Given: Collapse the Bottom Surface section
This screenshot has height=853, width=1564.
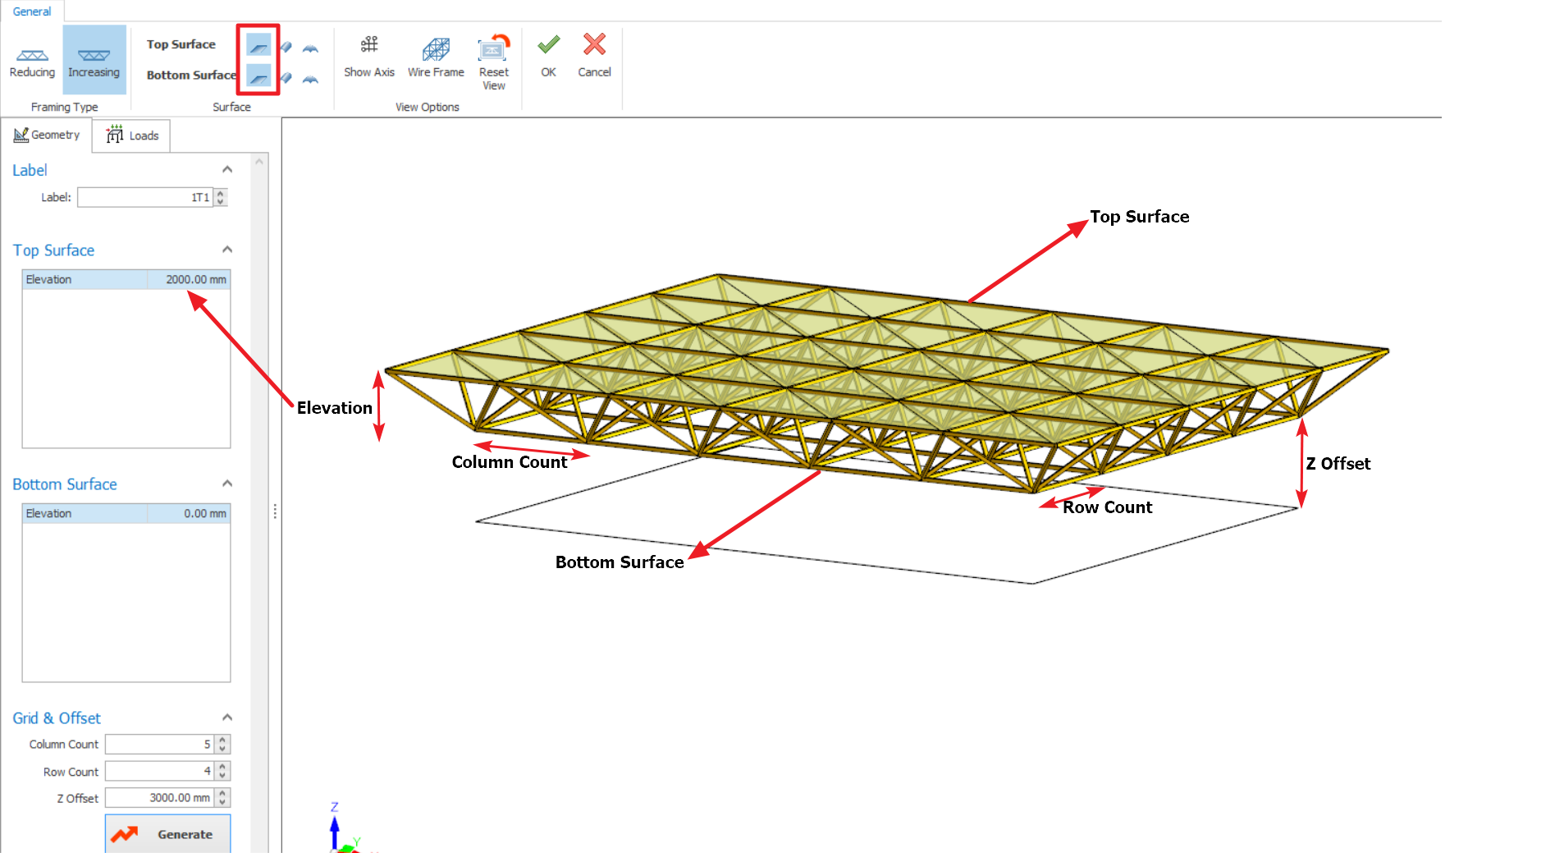Looking at the screenshot, I should 227,484.
